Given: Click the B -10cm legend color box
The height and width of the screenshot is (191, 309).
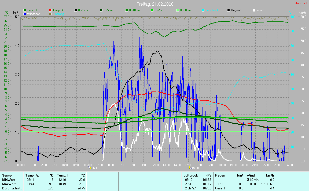Looking at the screenshot, I should click(127, 10).
